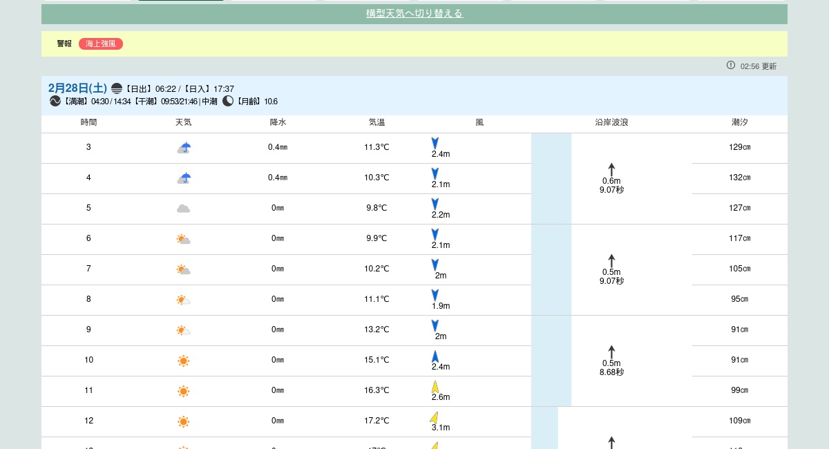Click the yellow wind arrow at 11時

pyautogui.click(x=435, y=387)
